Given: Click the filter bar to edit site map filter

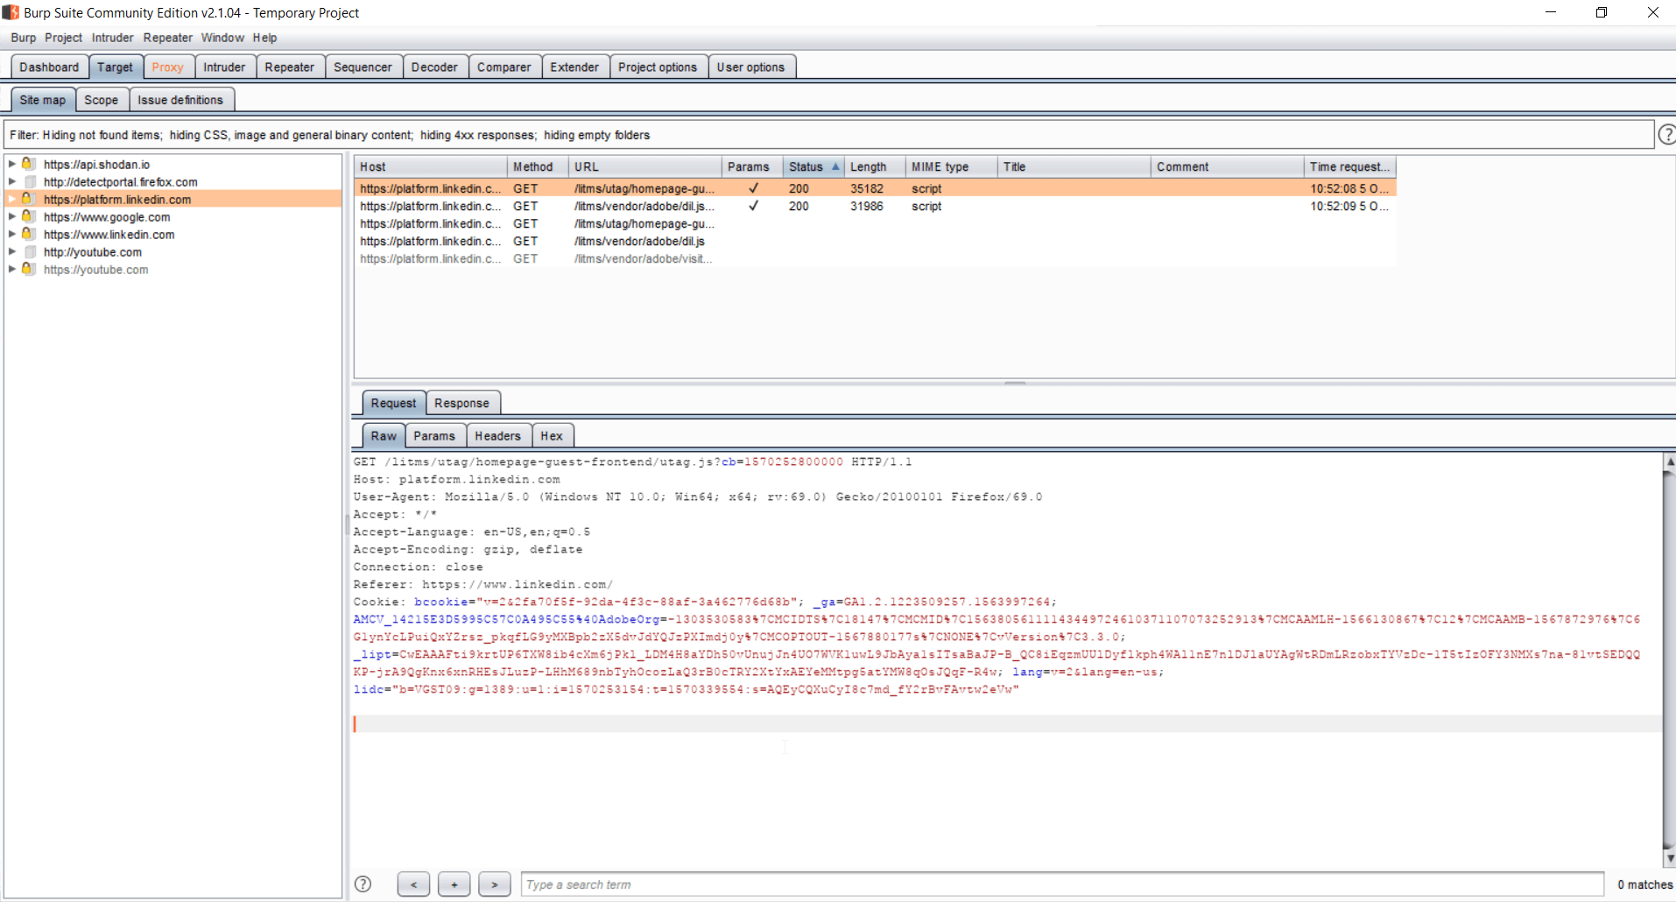Looking at the screenshot, I should tap(828, 135).
